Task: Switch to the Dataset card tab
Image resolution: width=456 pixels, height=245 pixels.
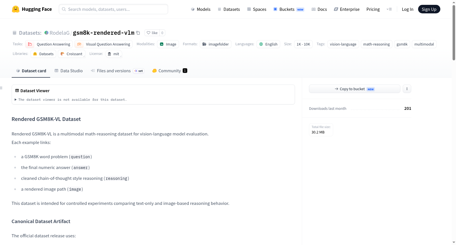Action: [31, 71]
